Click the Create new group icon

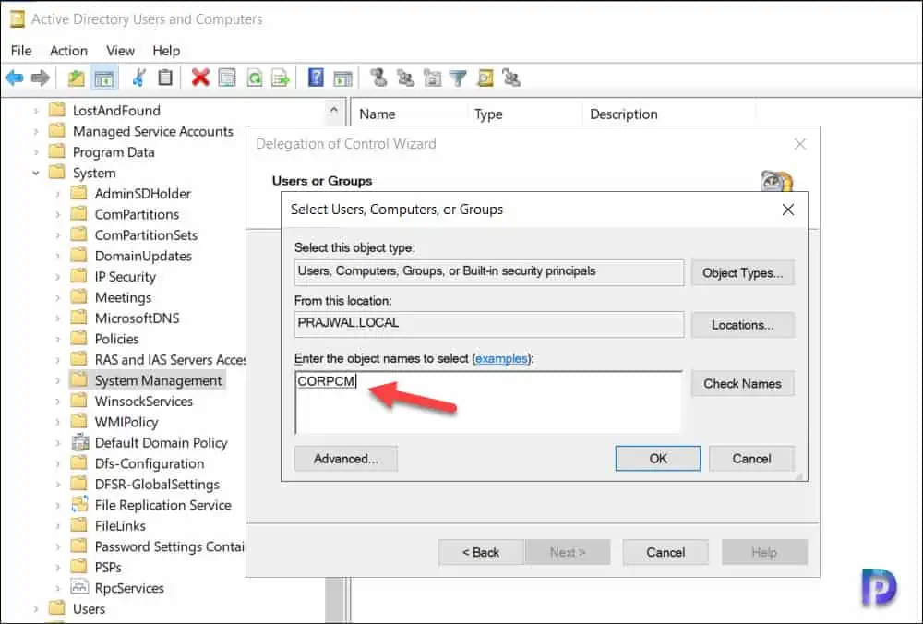point(405,78)
